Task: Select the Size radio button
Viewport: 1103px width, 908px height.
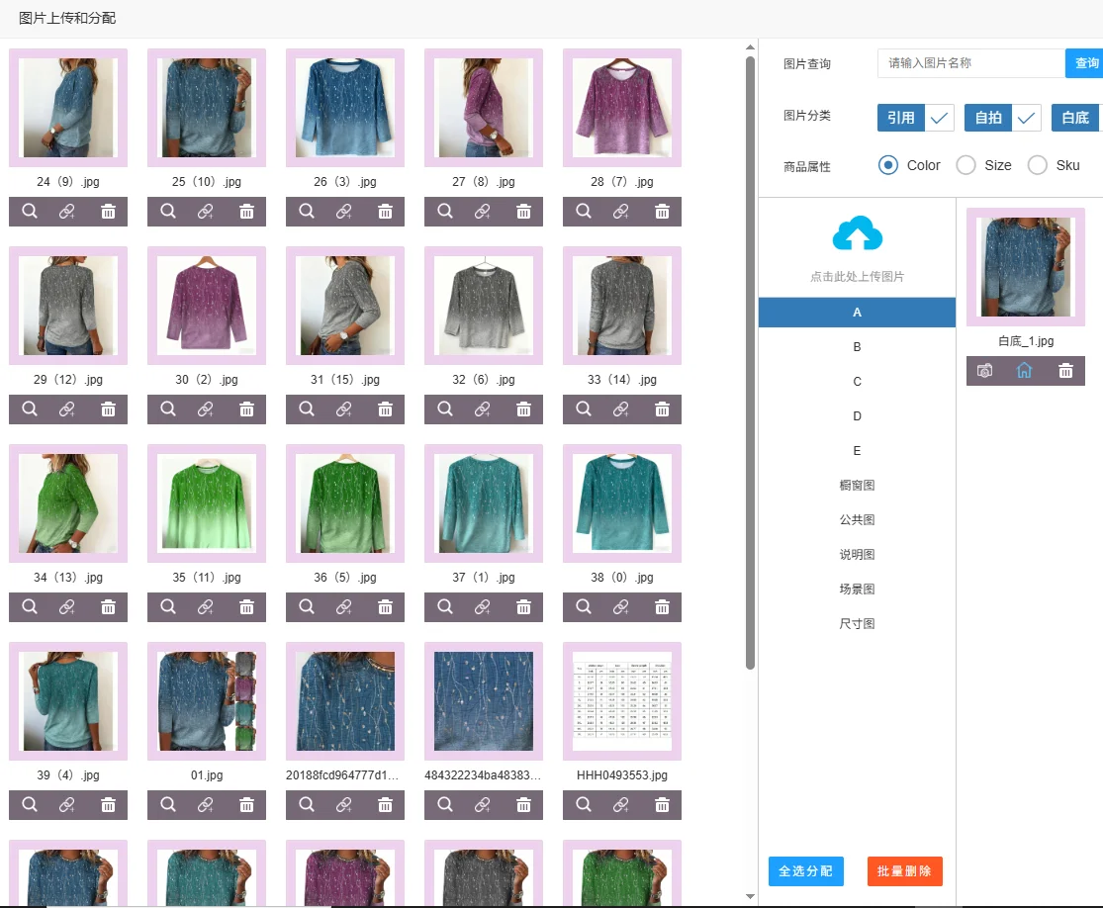Action: (x=966, y=165)
